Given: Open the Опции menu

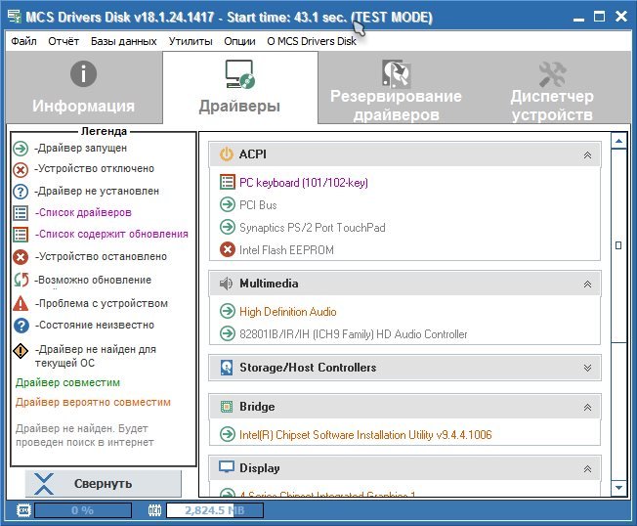Looking at the screenshot, I should [239, 41].
